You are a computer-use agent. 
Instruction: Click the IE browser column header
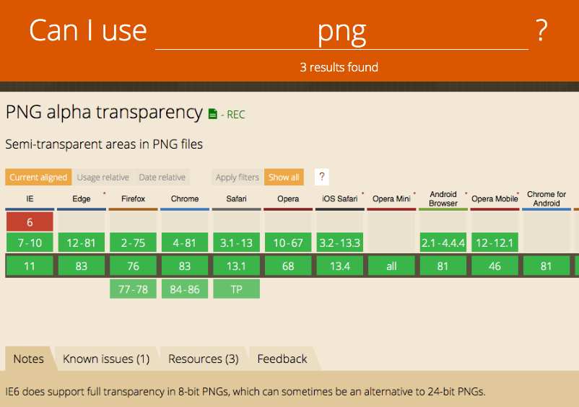[30, 199]
